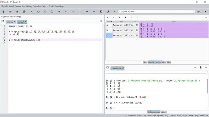The height and width of the screenshot is (117, 209).
Task: Sort variables by the Name column header
Action: point(109,22)
